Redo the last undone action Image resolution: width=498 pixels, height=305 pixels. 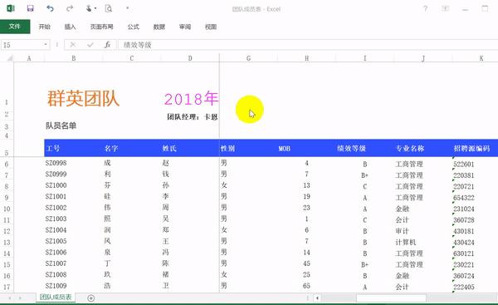click(70, 8)
